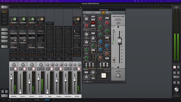181x102 pixels.
Task: Switch to the INSERTS view tab
Action: (x=5, y=20)
